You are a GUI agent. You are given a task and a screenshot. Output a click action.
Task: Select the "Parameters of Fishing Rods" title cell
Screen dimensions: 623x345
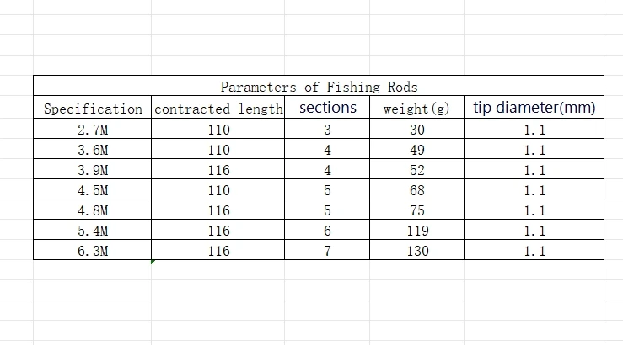319,87
